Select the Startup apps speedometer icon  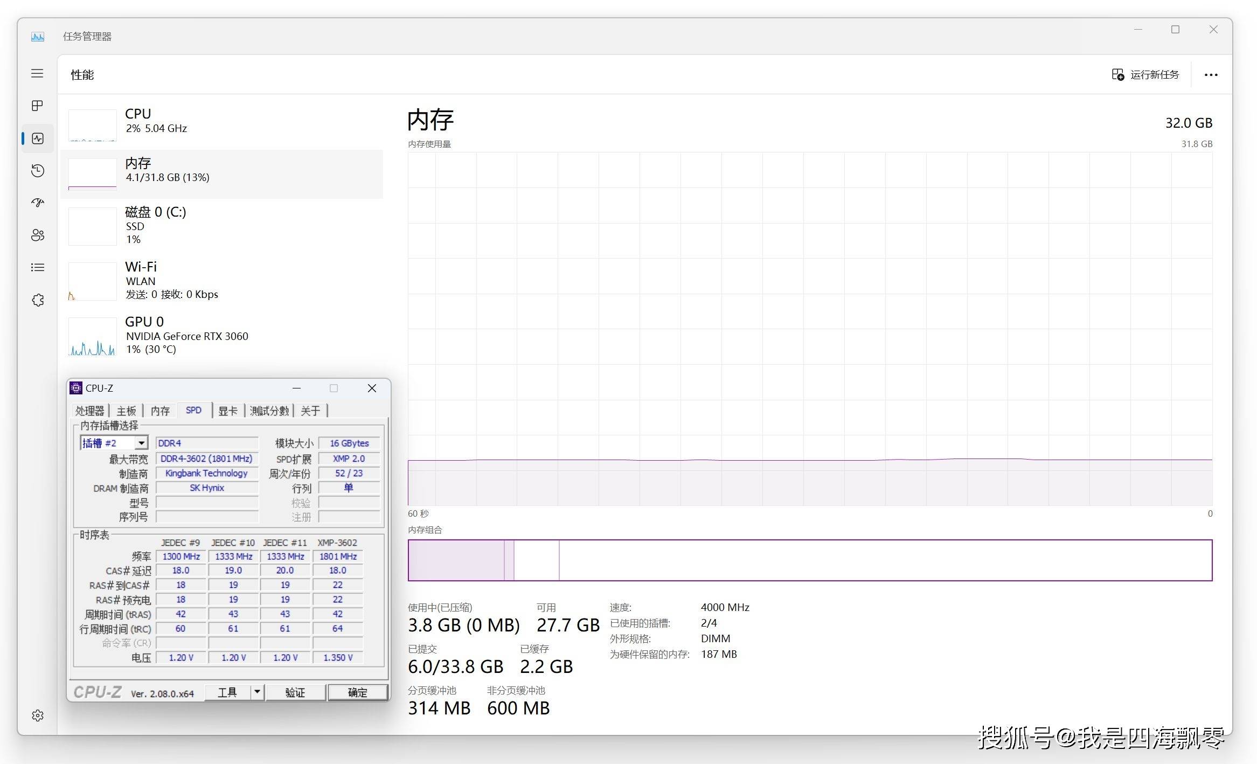click(x=37, y=203)
